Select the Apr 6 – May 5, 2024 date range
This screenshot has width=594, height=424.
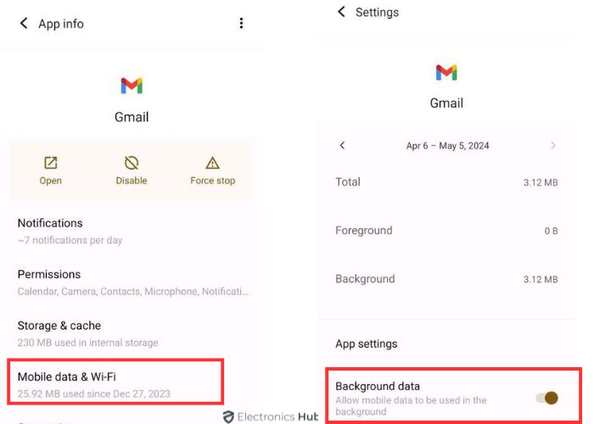tap(447, 146)
